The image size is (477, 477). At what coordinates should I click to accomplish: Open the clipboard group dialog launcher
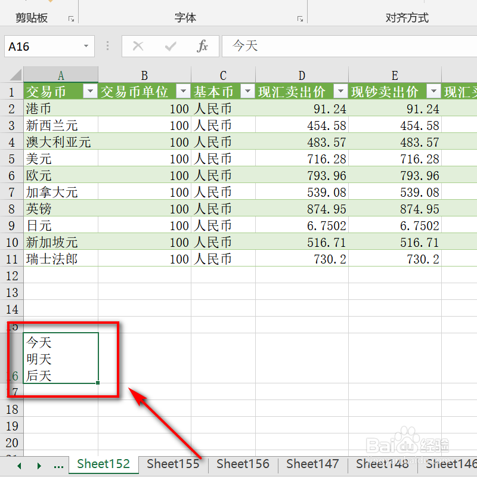(x=72, y=19)
